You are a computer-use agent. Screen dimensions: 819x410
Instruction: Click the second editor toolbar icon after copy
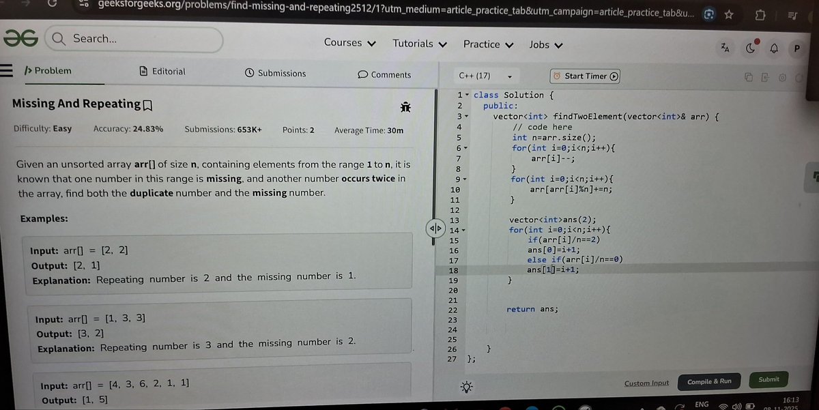coord(765,77)
